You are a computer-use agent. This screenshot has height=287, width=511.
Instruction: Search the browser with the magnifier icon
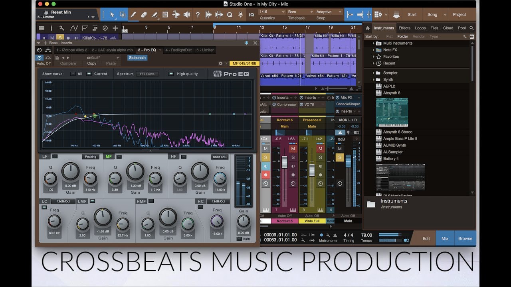coord(471,28)
